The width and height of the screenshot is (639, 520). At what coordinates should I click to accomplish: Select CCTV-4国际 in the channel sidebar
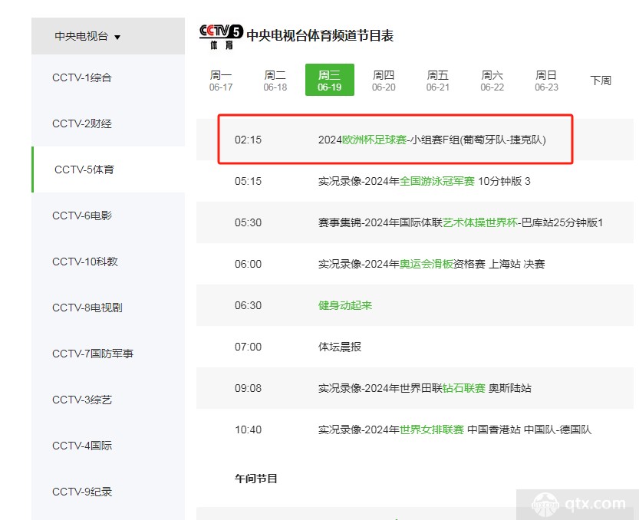[108, 446]
